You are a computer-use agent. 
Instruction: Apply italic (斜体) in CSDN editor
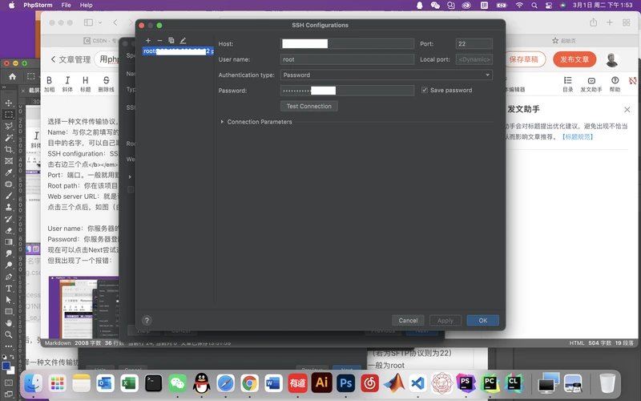[67, 84]
